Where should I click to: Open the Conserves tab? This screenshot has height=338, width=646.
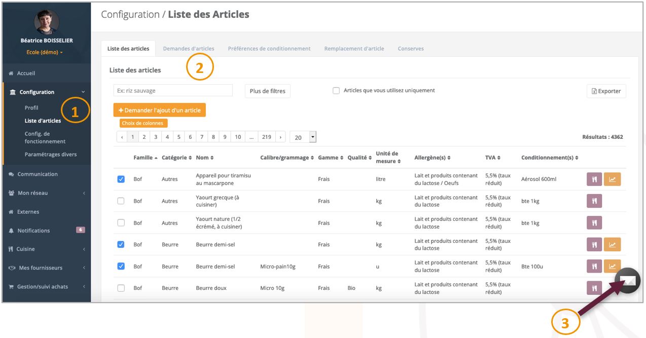pyautogui.click(x=411, y=49)
